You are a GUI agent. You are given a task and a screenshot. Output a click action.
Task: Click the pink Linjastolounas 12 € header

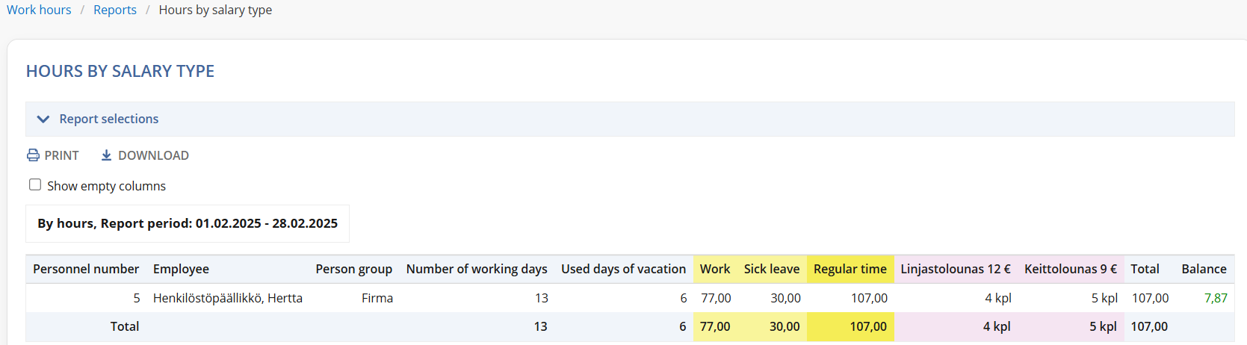(955, 269)
